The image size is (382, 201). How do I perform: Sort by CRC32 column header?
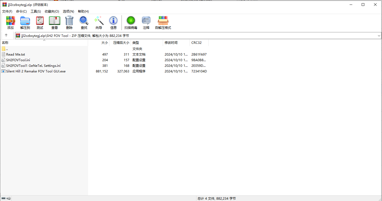pos(199,43)
